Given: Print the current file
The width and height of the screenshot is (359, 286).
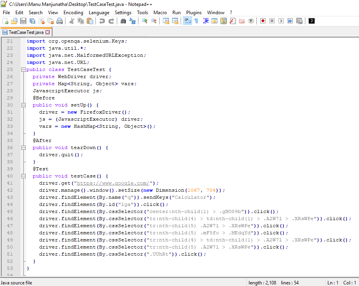Looking at the screenshot, I should point(60,21).
